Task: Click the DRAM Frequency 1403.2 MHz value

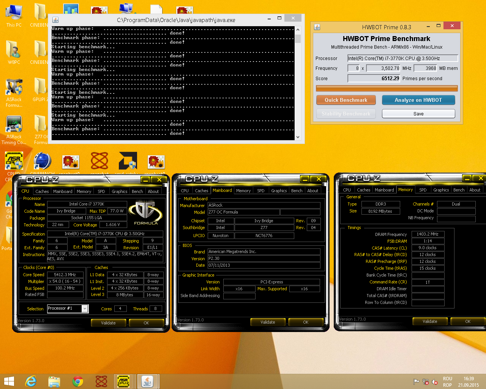Action: 428,234
